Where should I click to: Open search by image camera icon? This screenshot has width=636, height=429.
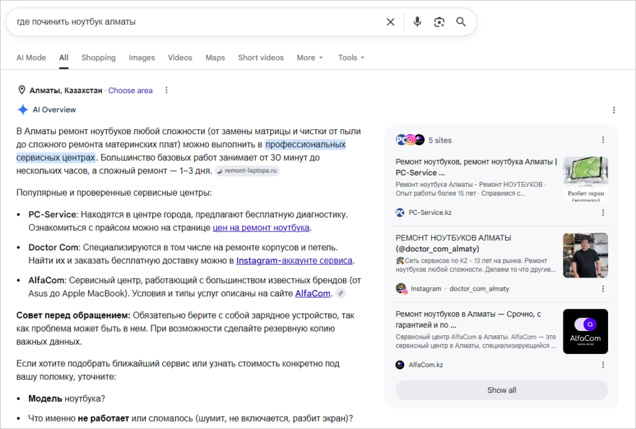point(439,22)
